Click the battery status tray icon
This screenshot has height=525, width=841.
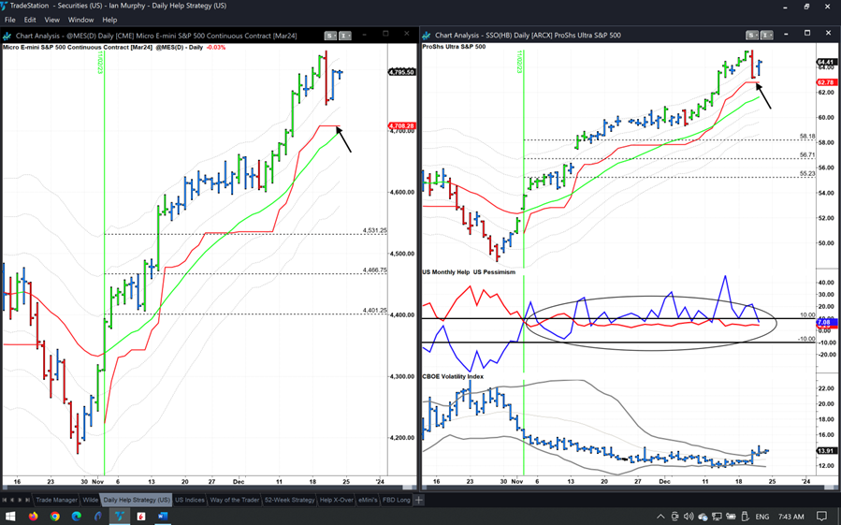[x=731, y=517]
